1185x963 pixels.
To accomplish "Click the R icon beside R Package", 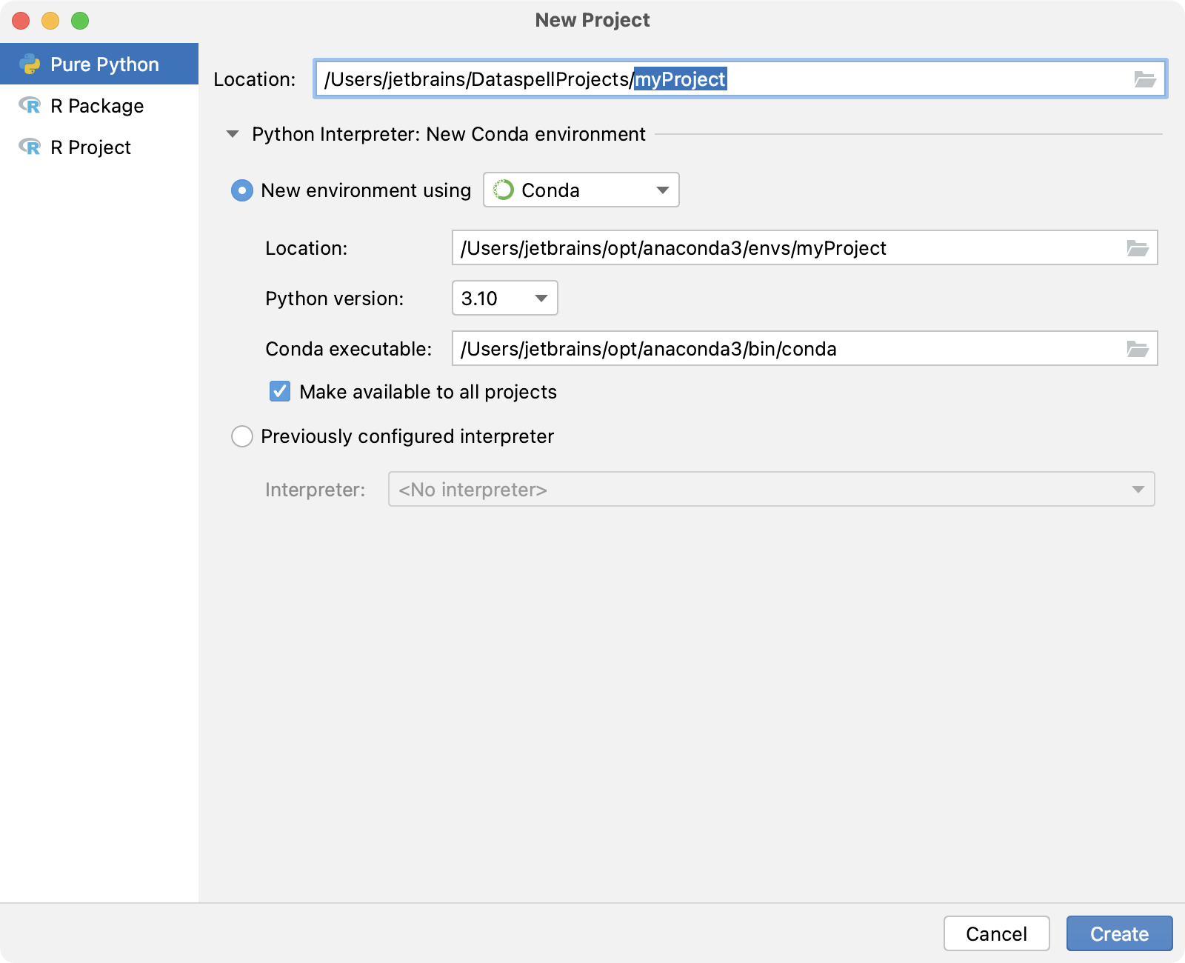I will pyautogui.click(x=30, y=106).
